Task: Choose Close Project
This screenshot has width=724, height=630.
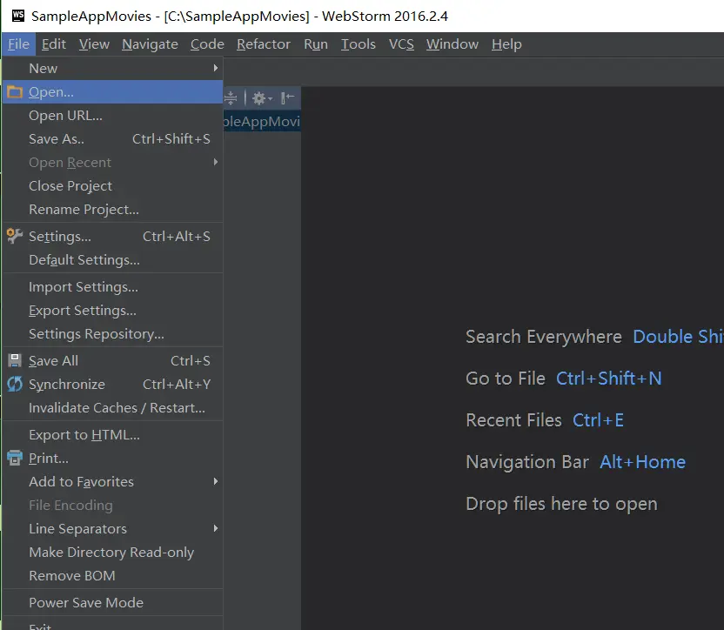Action: 112,185
